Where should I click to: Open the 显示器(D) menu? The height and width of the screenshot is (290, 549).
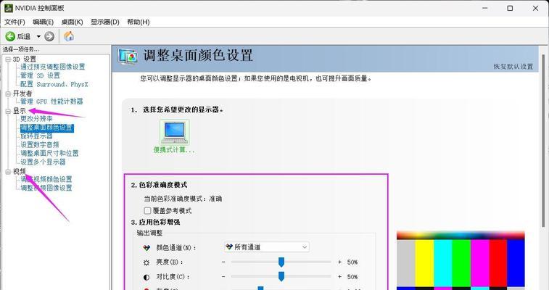click(104, 22)
